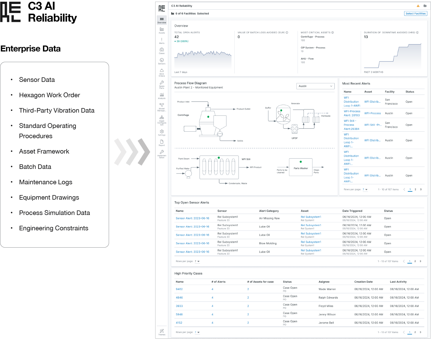Click assignee Wade Warren in cases table
The height and width of the screenshot is (362, 431).
click(327, 289)
